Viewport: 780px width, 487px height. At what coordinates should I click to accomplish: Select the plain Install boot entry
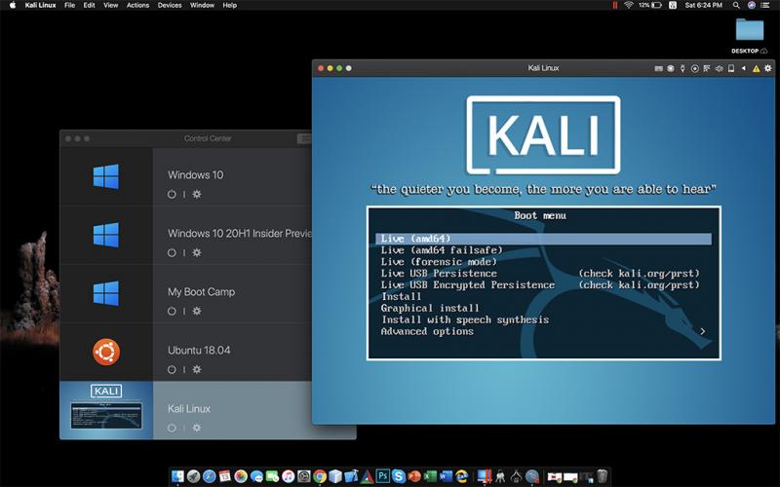(401, 297)
